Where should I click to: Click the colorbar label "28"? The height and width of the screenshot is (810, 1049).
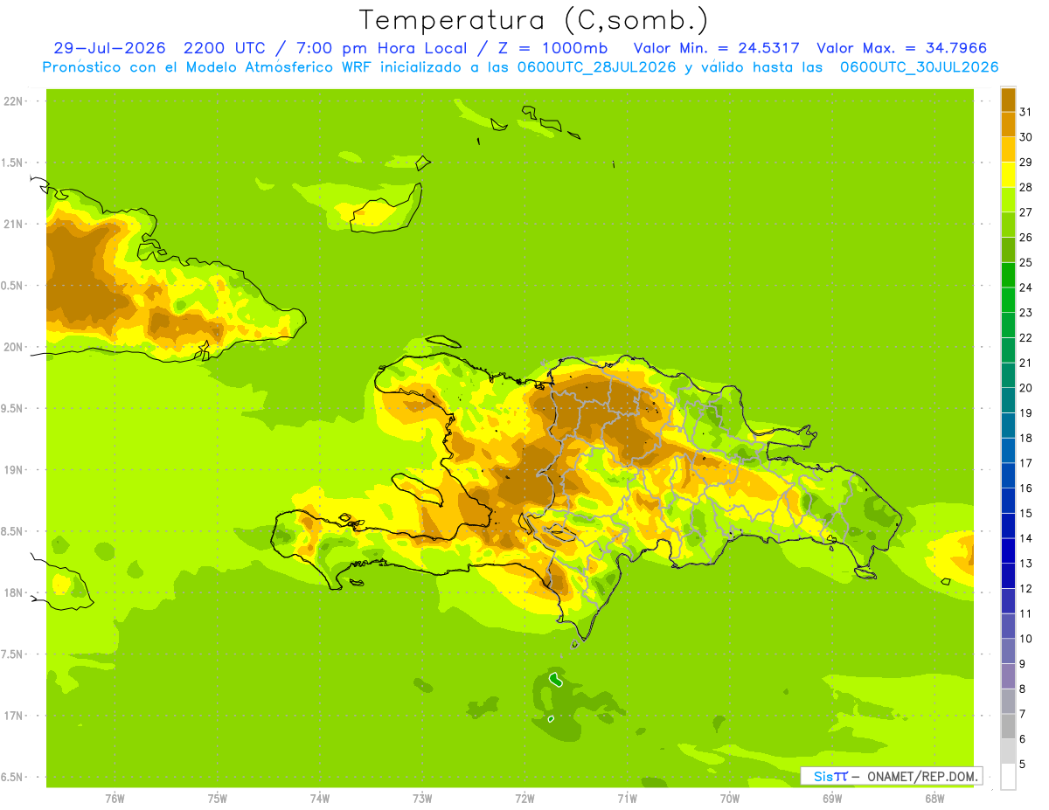(x=1025, y=187)
